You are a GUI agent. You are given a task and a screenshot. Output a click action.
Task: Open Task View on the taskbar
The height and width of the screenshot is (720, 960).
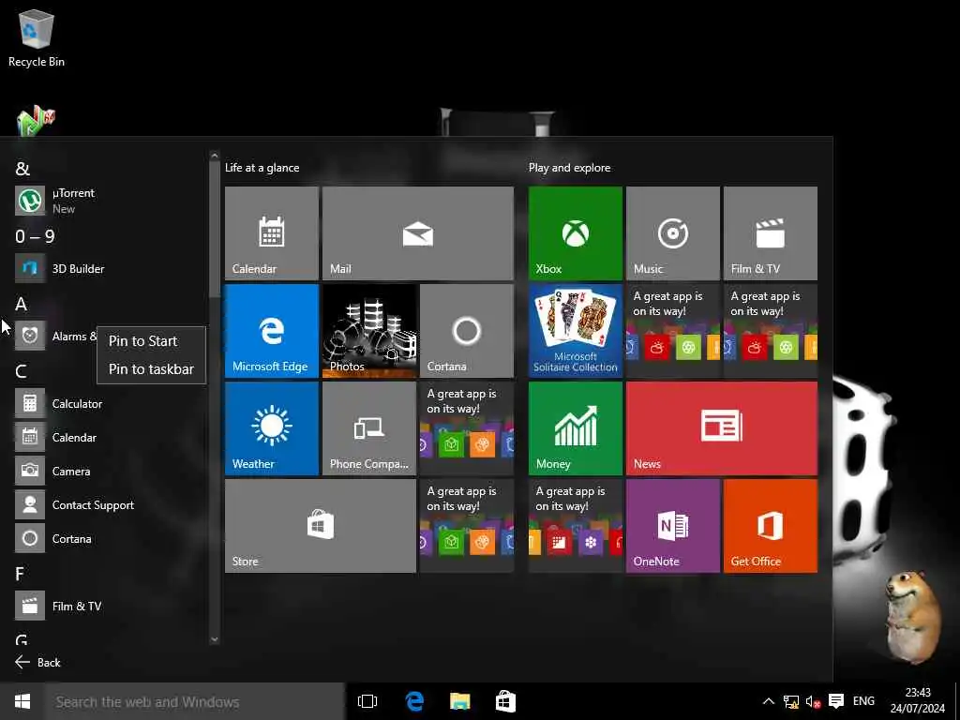(367, 701)
